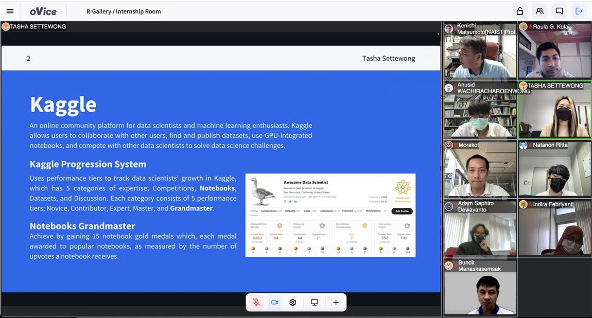Leave the room using the exit icon

point(579,11)
